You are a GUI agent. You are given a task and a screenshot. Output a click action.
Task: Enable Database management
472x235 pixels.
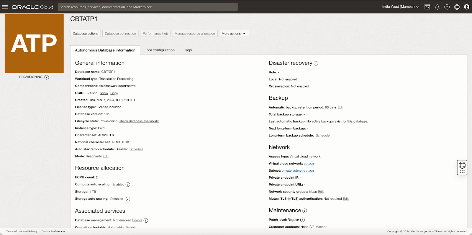[x=137, y=220]
